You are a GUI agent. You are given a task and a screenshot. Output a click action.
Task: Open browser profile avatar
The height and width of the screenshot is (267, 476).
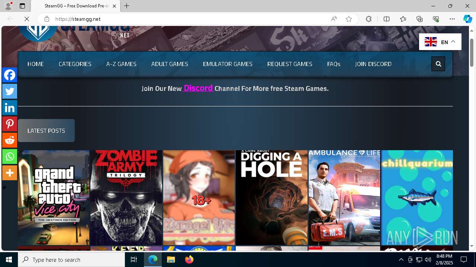(x=8, y=6)
